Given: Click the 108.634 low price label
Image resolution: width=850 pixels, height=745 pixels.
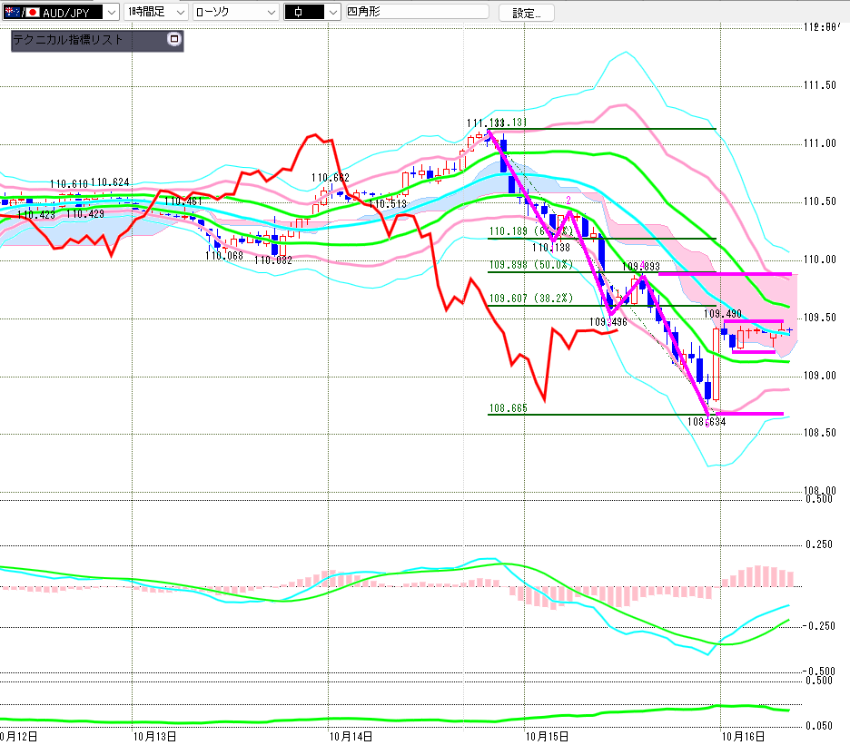Looking at the screenshot, I should (707, 422).
